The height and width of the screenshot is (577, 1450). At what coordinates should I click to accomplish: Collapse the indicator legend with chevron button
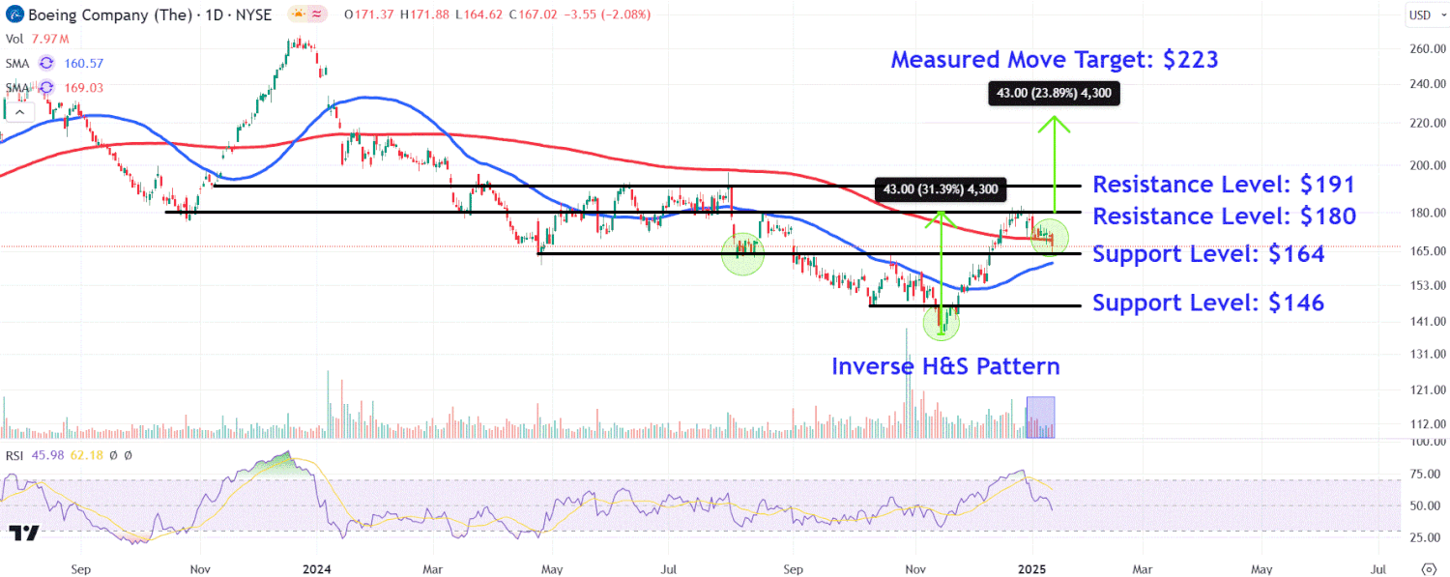[17, 112]
